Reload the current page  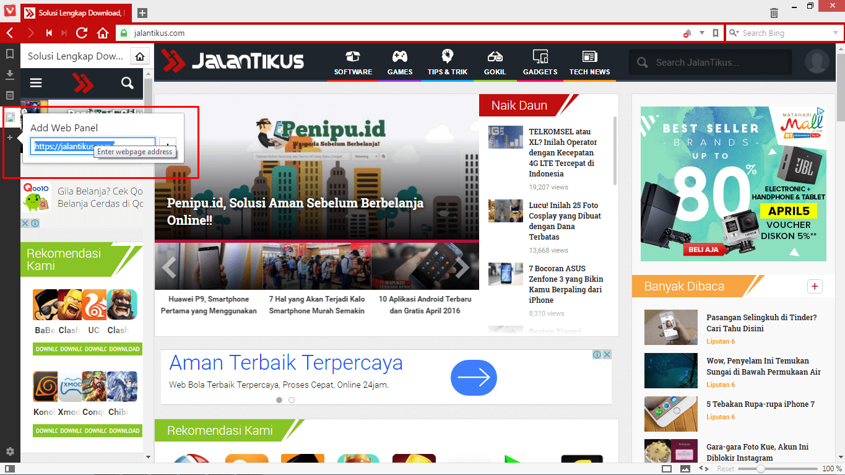[x=82, y=33]
